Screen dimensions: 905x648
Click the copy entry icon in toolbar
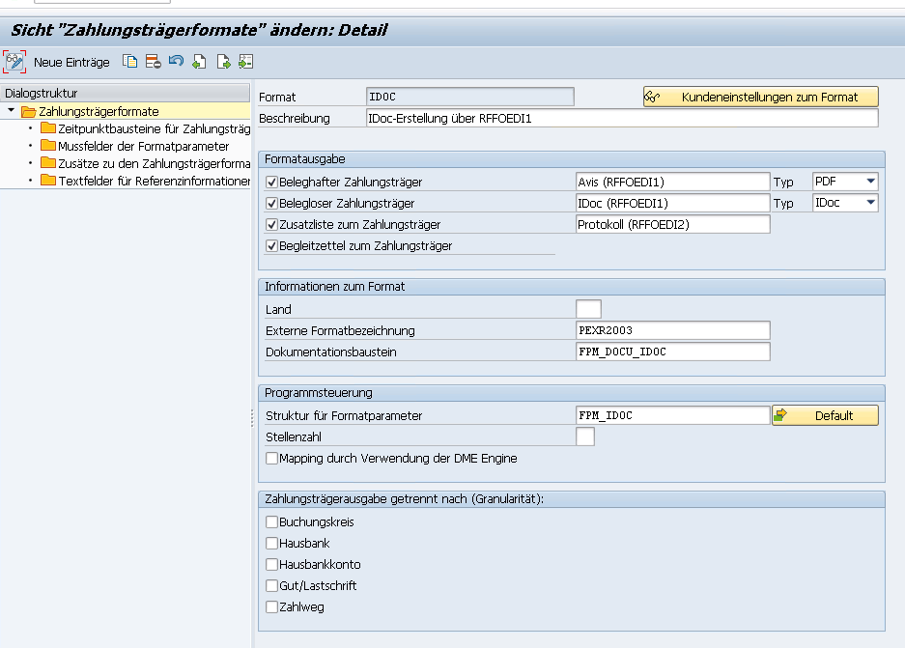tap(130, 62)
